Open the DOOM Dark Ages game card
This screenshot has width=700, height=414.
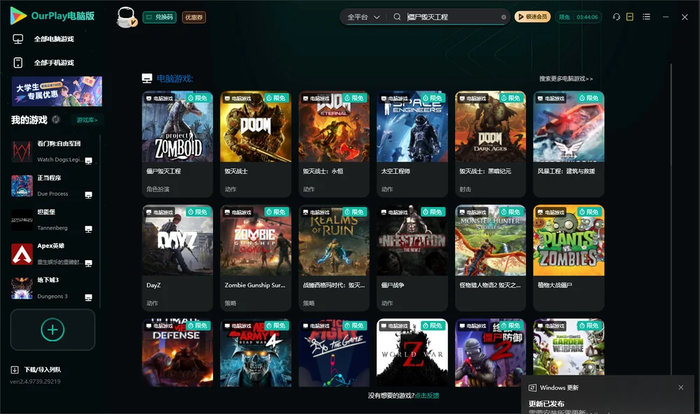(x=490, y=144)
